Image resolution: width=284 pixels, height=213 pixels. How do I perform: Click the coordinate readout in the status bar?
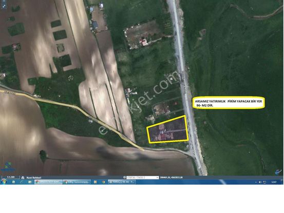[171, 178]
